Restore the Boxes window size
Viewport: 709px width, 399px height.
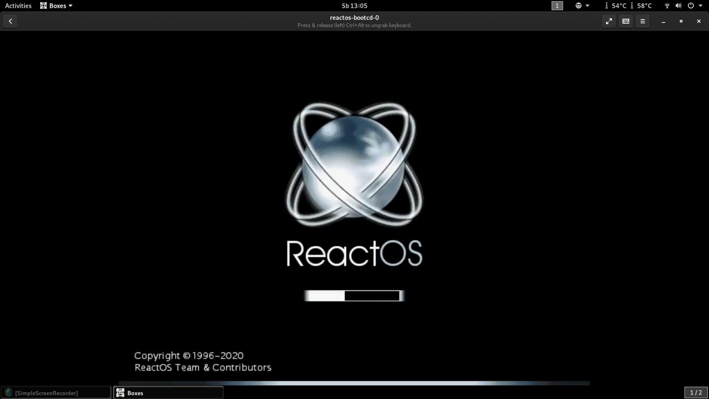681,21
